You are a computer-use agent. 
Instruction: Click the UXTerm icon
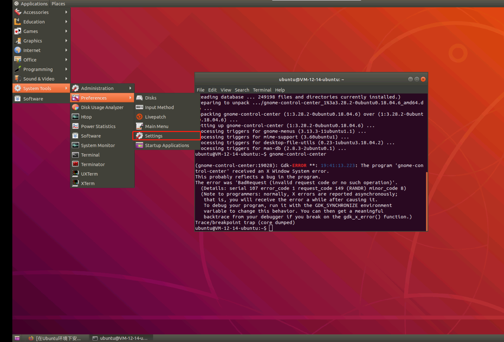[75, 174]
